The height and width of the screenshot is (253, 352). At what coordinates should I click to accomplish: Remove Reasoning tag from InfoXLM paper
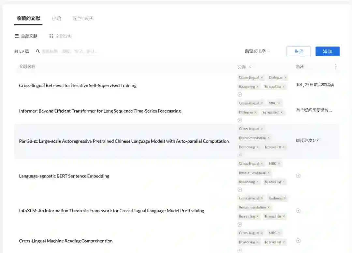tap(257, 217)
